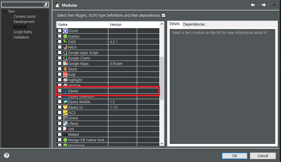Image resolution: width=281 pixels, height=162 pixels.
Task: Enable the Grunt module checkbox
Action: click(60, 69)
